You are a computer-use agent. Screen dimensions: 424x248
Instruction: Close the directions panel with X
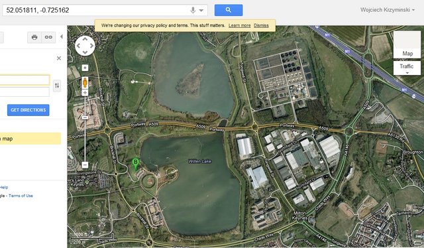pyautogui.click(x=59, y=58)
